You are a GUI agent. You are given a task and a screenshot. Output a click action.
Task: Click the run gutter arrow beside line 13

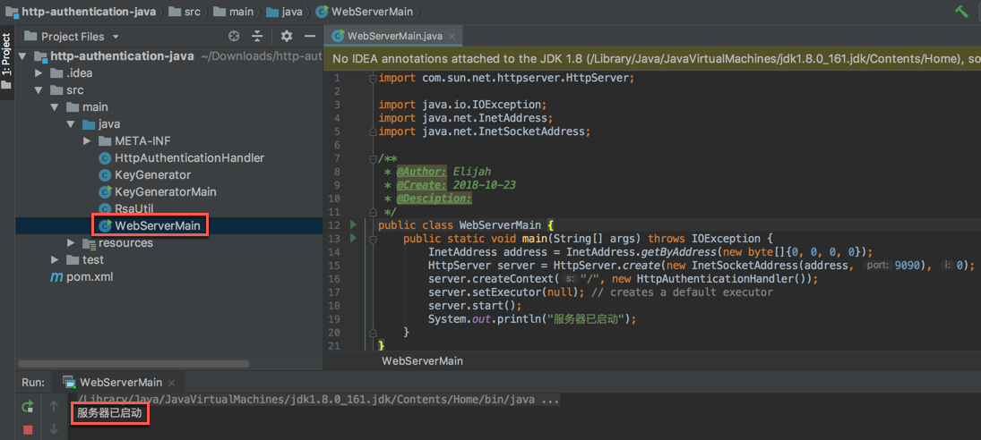point(353,239)
